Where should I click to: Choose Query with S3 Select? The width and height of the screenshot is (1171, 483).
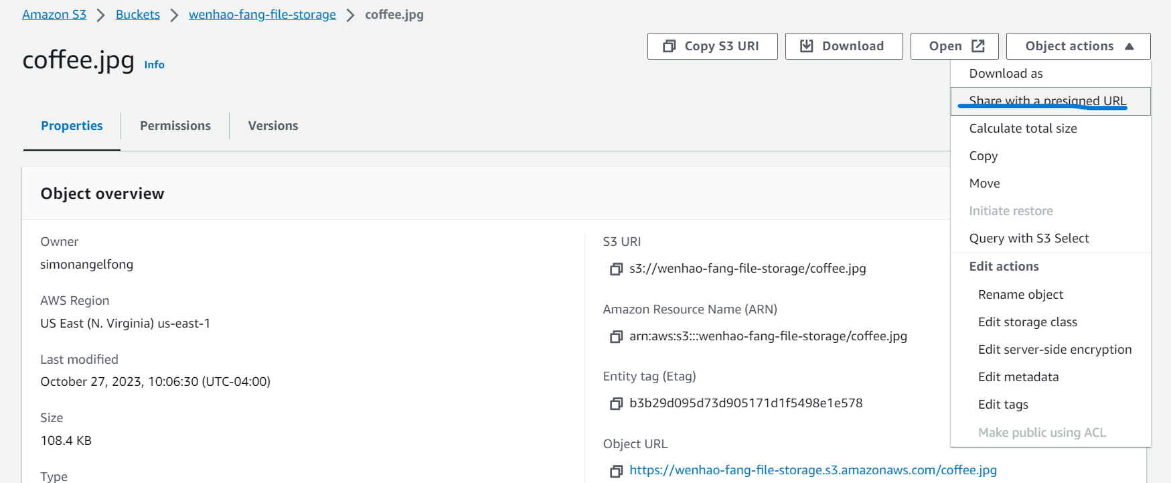1050,238
